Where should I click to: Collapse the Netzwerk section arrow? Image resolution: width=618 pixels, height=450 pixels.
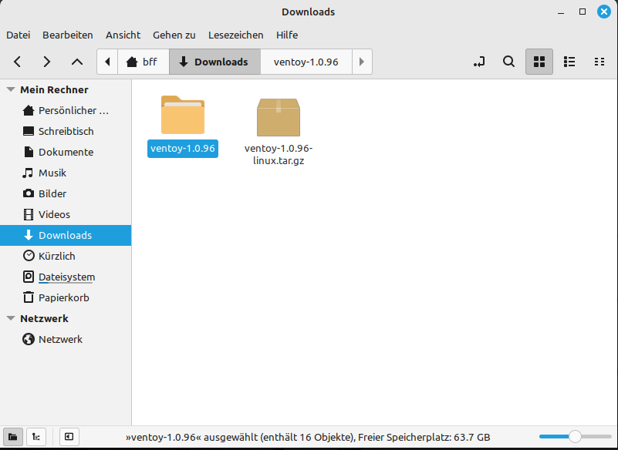11,318
